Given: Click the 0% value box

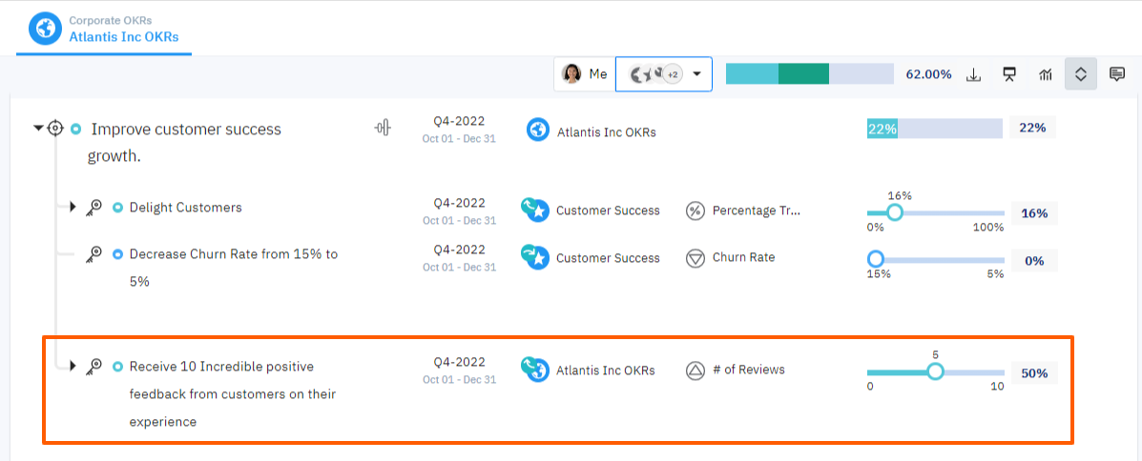Looking at the screenshot, I should (1034, 260).
